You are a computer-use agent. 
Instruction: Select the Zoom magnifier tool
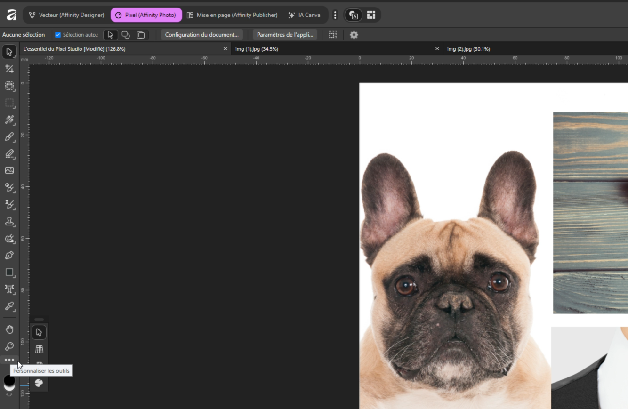coord(9,346)
